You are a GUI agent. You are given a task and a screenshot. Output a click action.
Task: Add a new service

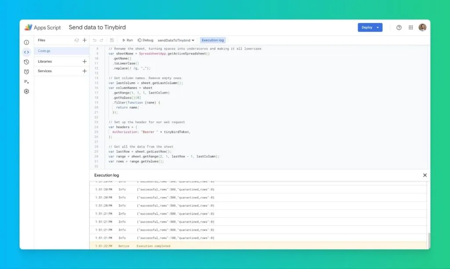(x=84, y=71)
